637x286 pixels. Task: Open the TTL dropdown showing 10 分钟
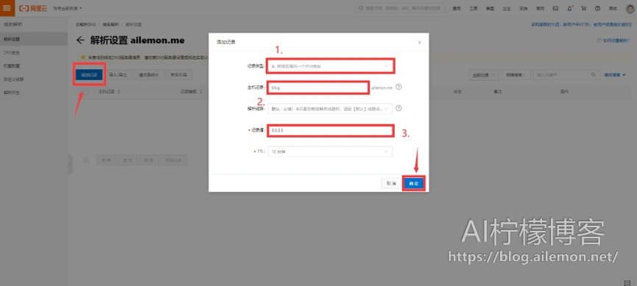330,151
